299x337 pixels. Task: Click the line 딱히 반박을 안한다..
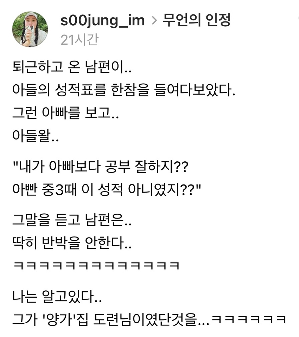72,243
